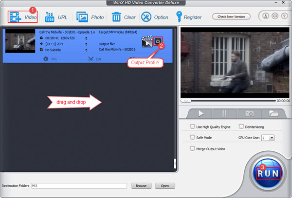Enable Merge Output Video checkbox
This screenshot has height=198, width=292.
coord(192,149)
